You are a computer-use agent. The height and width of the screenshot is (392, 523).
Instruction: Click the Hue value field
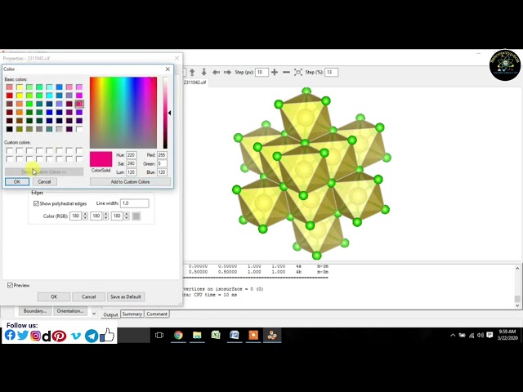point(131,155)
